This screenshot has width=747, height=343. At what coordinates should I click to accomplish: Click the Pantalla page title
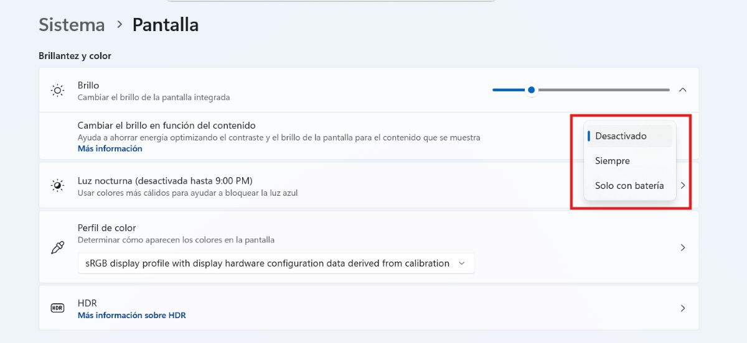[x=165, y=25]
